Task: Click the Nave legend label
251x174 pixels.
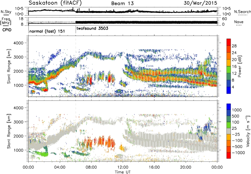Action: [239, 22]
